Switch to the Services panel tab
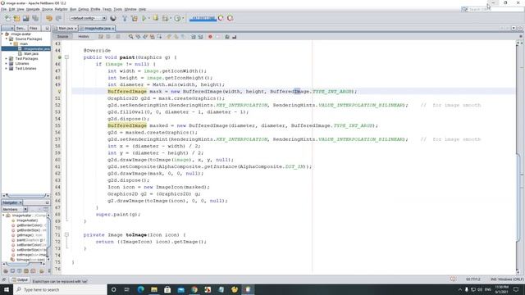Viewport: 525px width, 295px height. click(x=21, y=29)
